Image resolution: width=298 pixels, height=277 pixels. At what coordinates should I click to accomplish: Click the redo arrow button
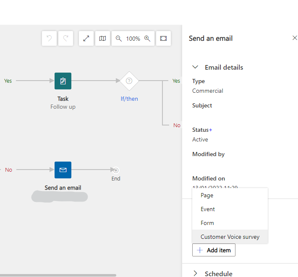[65, 38]
